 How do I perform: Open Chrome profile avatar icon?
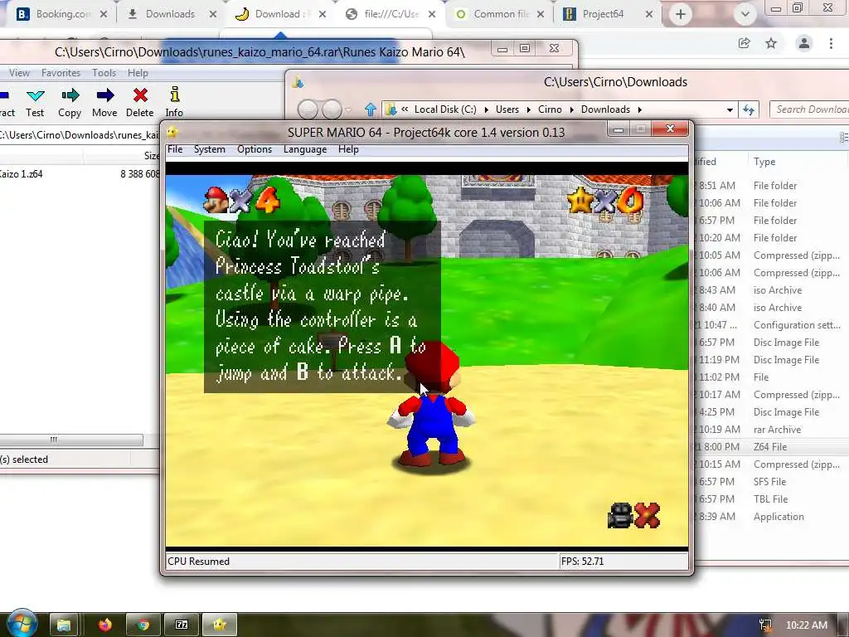(x=804, y=43)
